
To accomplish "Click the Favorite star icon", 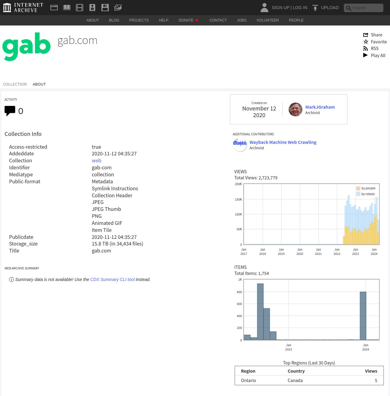I will [366, 42].
